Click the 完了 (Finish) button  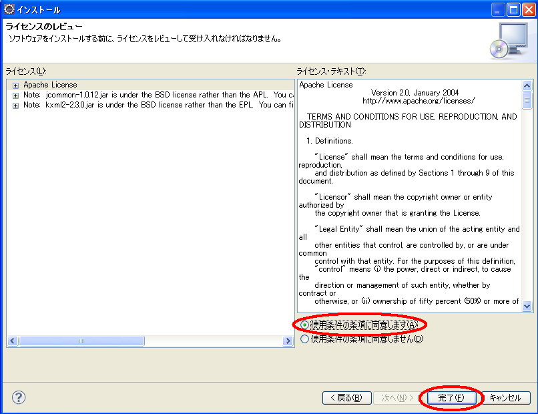pyautogui.click(x=451, y=397)
